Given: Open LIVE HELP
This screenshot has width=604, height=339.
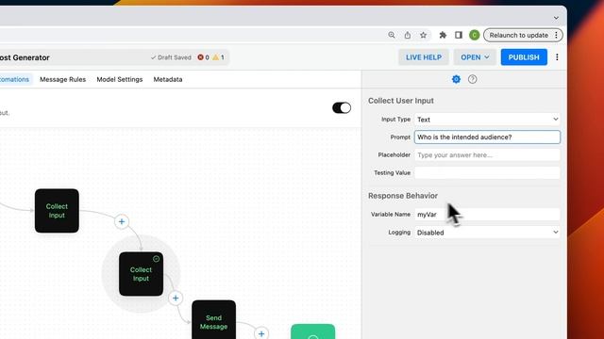Looking at the screenshot, I should coord(424,57).
